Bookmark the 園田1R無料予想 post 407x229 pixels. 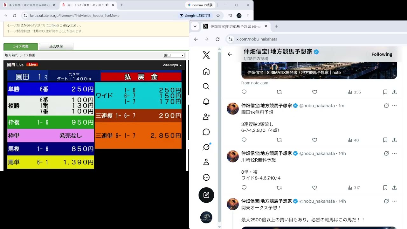point(385,140)
